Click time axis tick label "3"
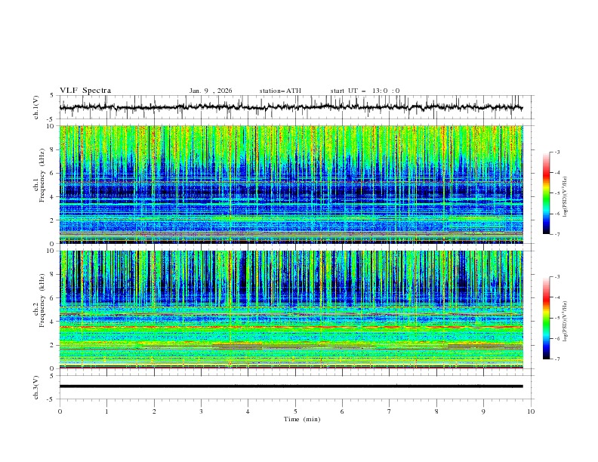The height and width of the screenshot is (462, 598). [x=201, y=411]
